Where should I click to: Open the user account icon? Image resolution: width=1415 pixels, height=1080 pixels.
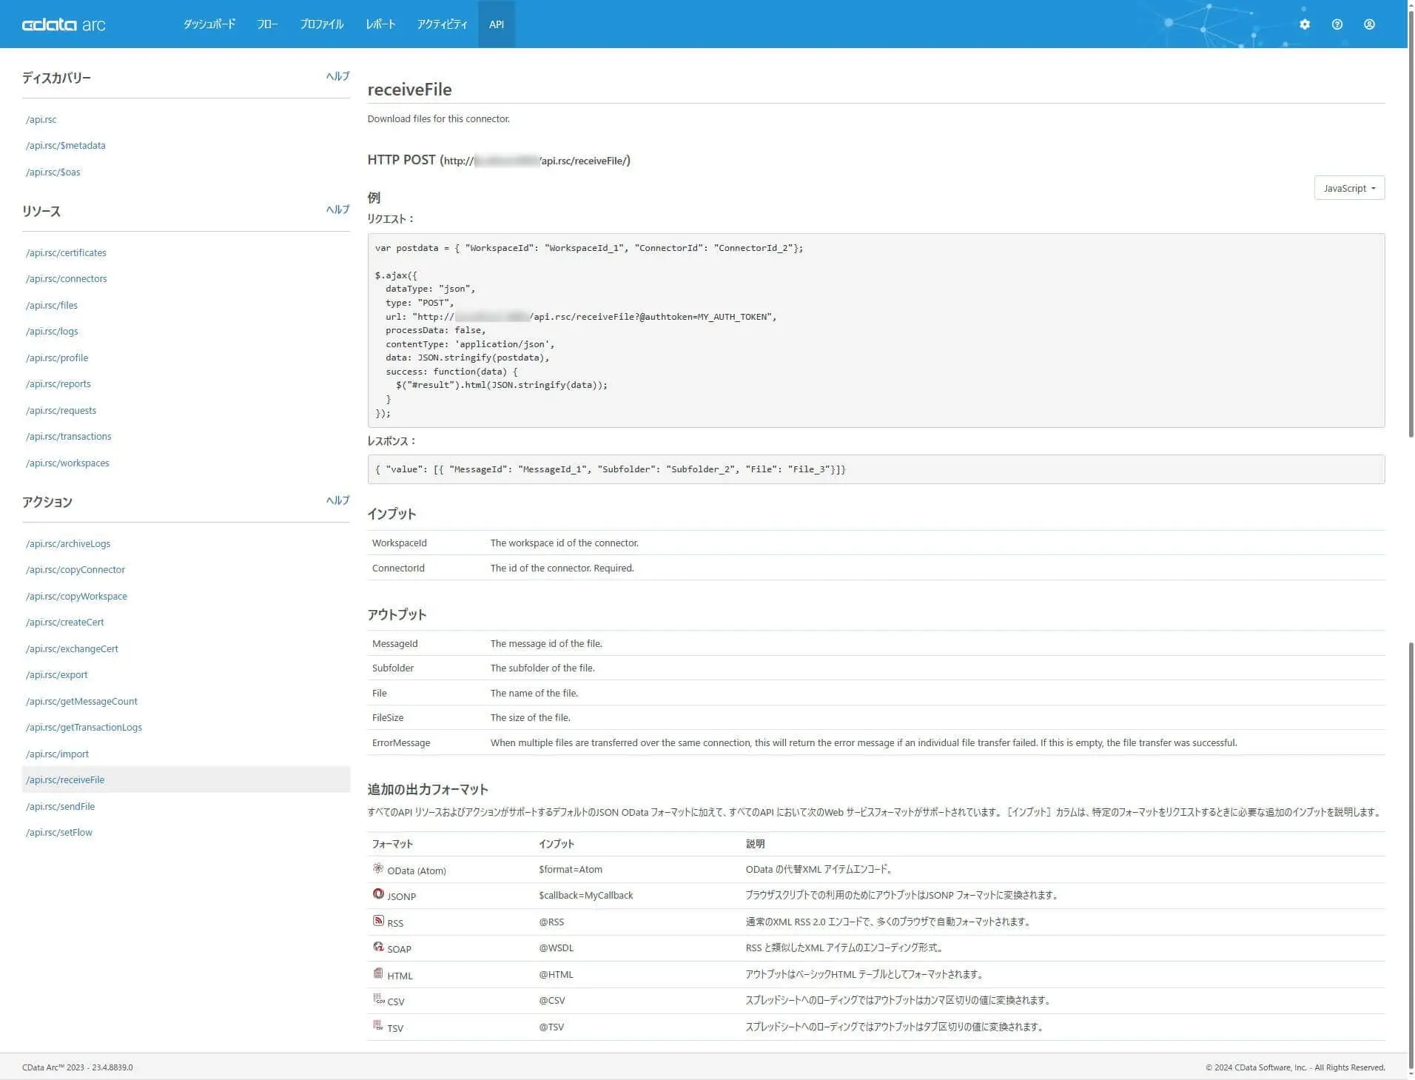click(1370, 24)
